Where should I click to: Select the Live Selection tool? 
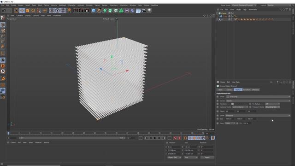(17, 11)
